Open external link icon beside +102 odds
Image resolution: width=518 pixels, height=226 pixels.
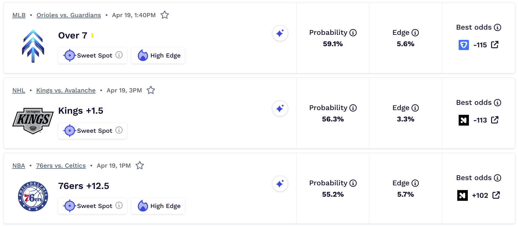(496, 195)
